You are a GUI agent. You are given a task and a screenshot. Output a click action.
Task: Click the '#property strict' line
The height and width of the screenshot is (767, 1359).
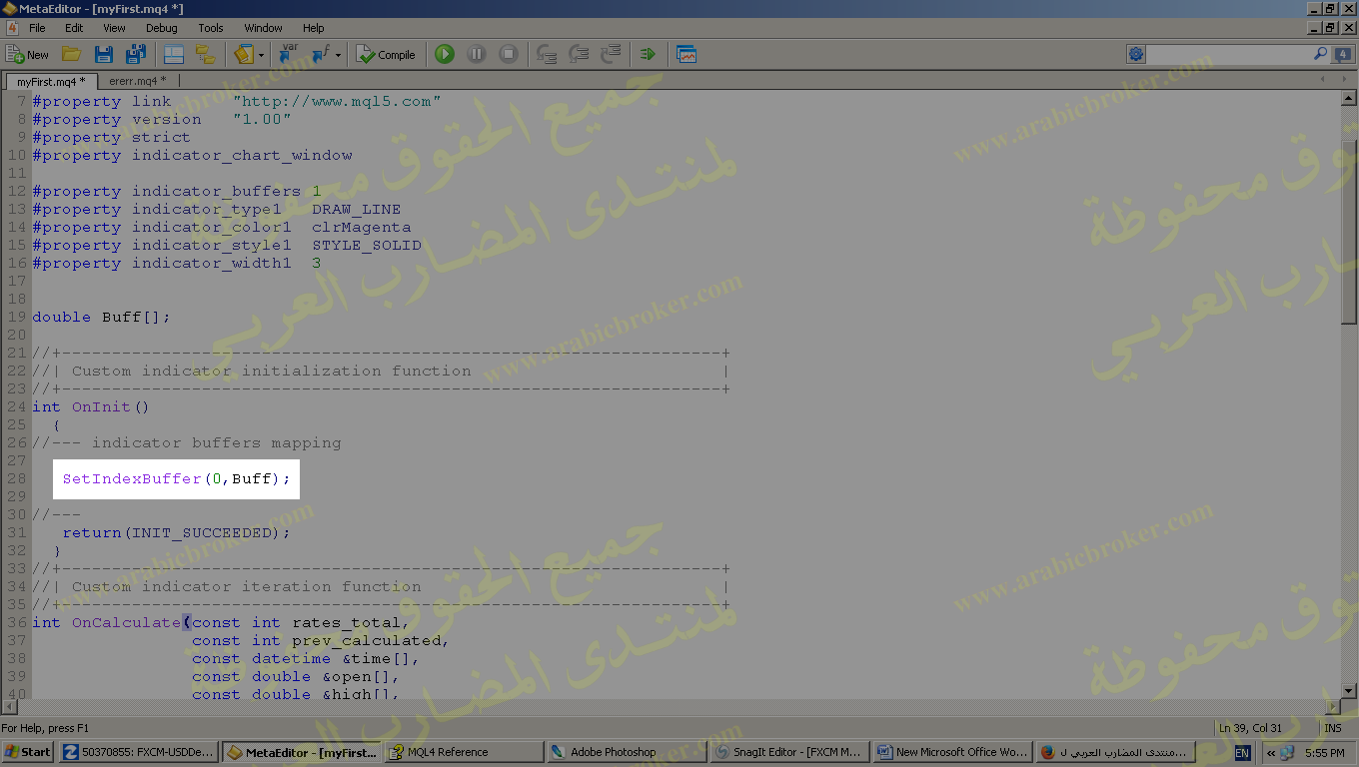pos(111,137)
